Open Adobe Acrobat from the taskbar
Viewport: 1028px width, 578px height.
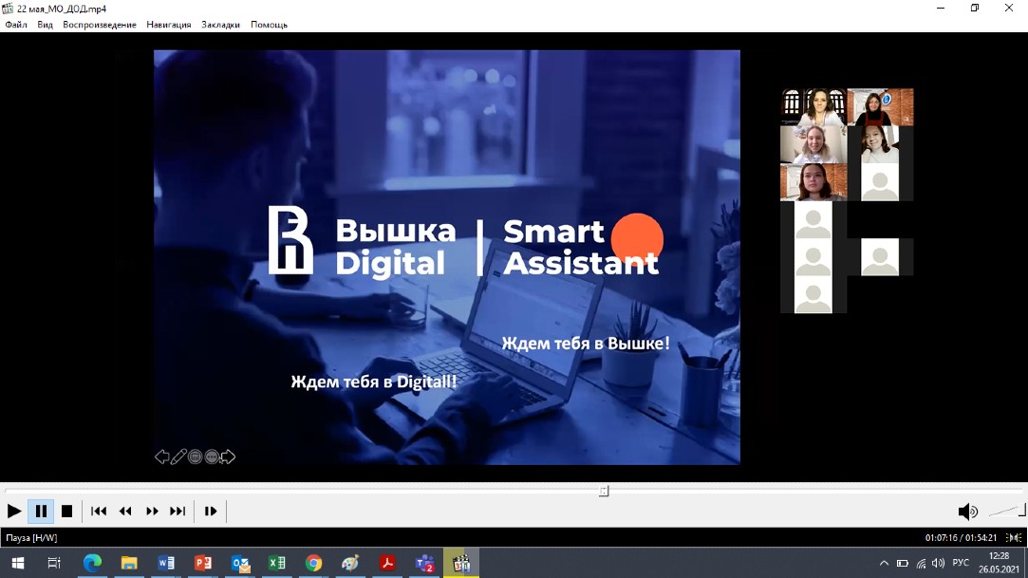(387, 563)
